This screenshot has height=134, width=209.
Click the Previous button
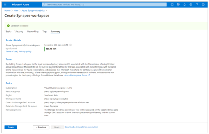coord(41,127)
